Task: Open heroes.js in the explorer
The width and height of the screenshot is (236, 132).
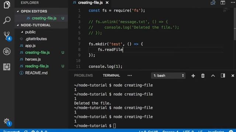Action: pyautogui.click(x=33, y=59)
